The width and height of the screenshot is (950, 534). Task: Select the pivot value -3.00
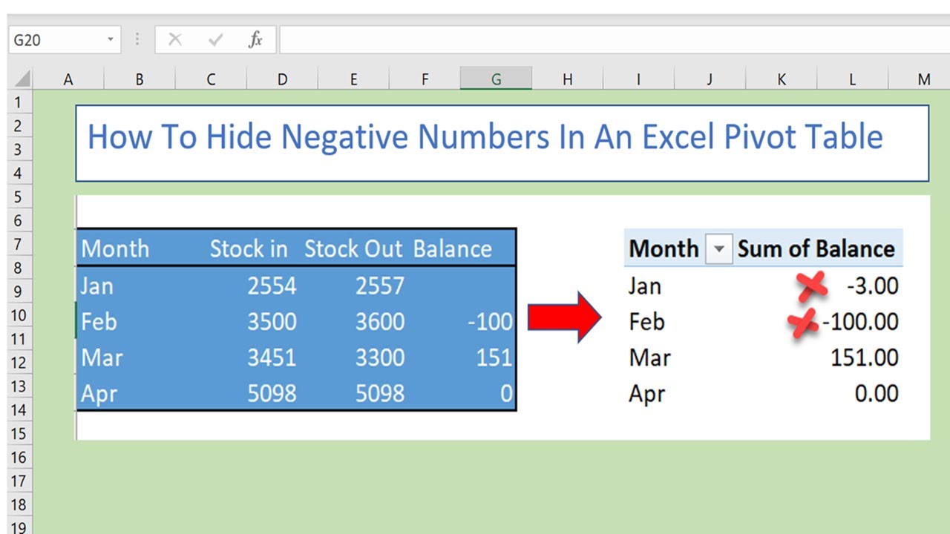click(x=872, y=286)
